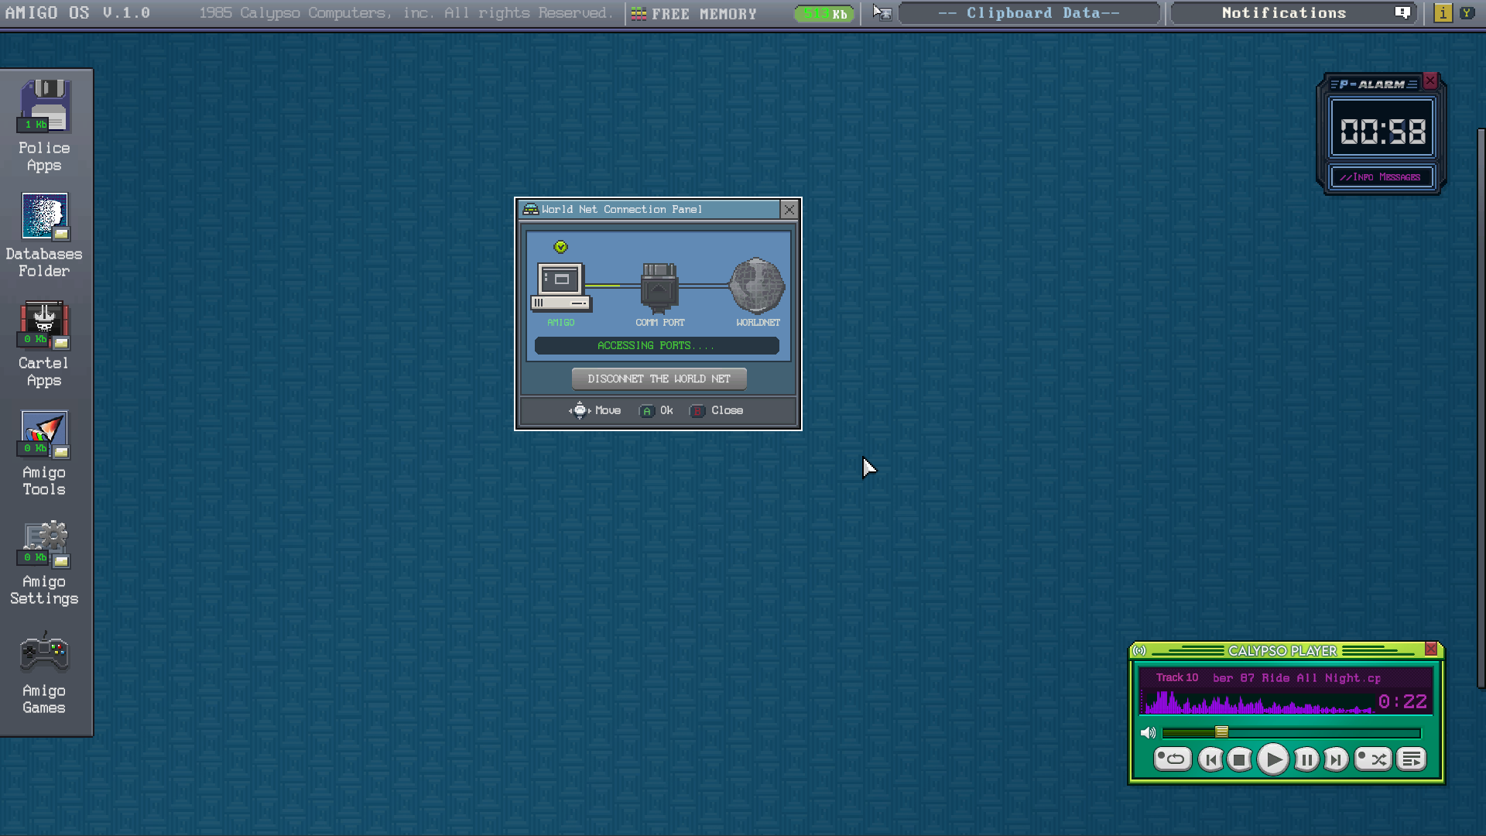The height and width of the screenshot is (836, 1486).
Task: Click the Clipboard Data bar
Action: coord(1029,13)
